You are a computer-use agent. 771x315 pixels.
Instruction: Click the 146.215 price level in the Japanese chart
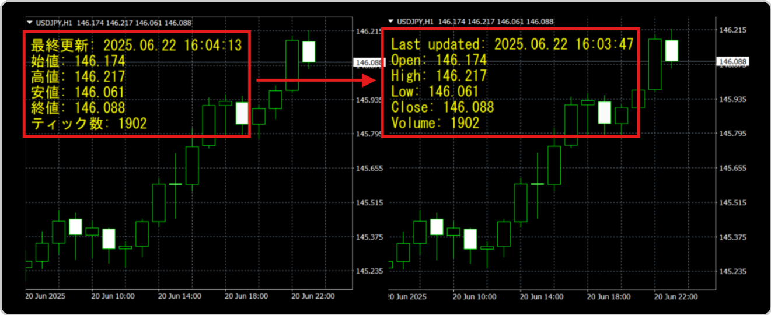click(368, 31)
